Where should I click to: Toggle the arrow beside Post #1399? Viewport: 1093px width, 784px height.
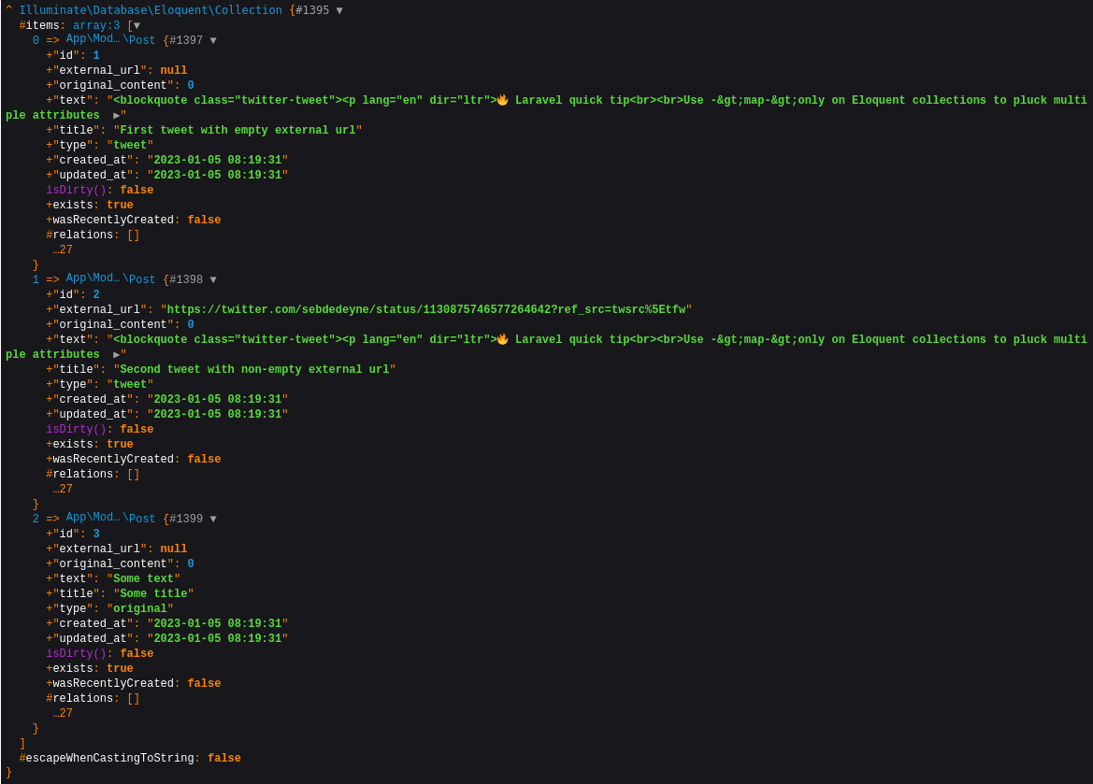[x=213, y=520]
